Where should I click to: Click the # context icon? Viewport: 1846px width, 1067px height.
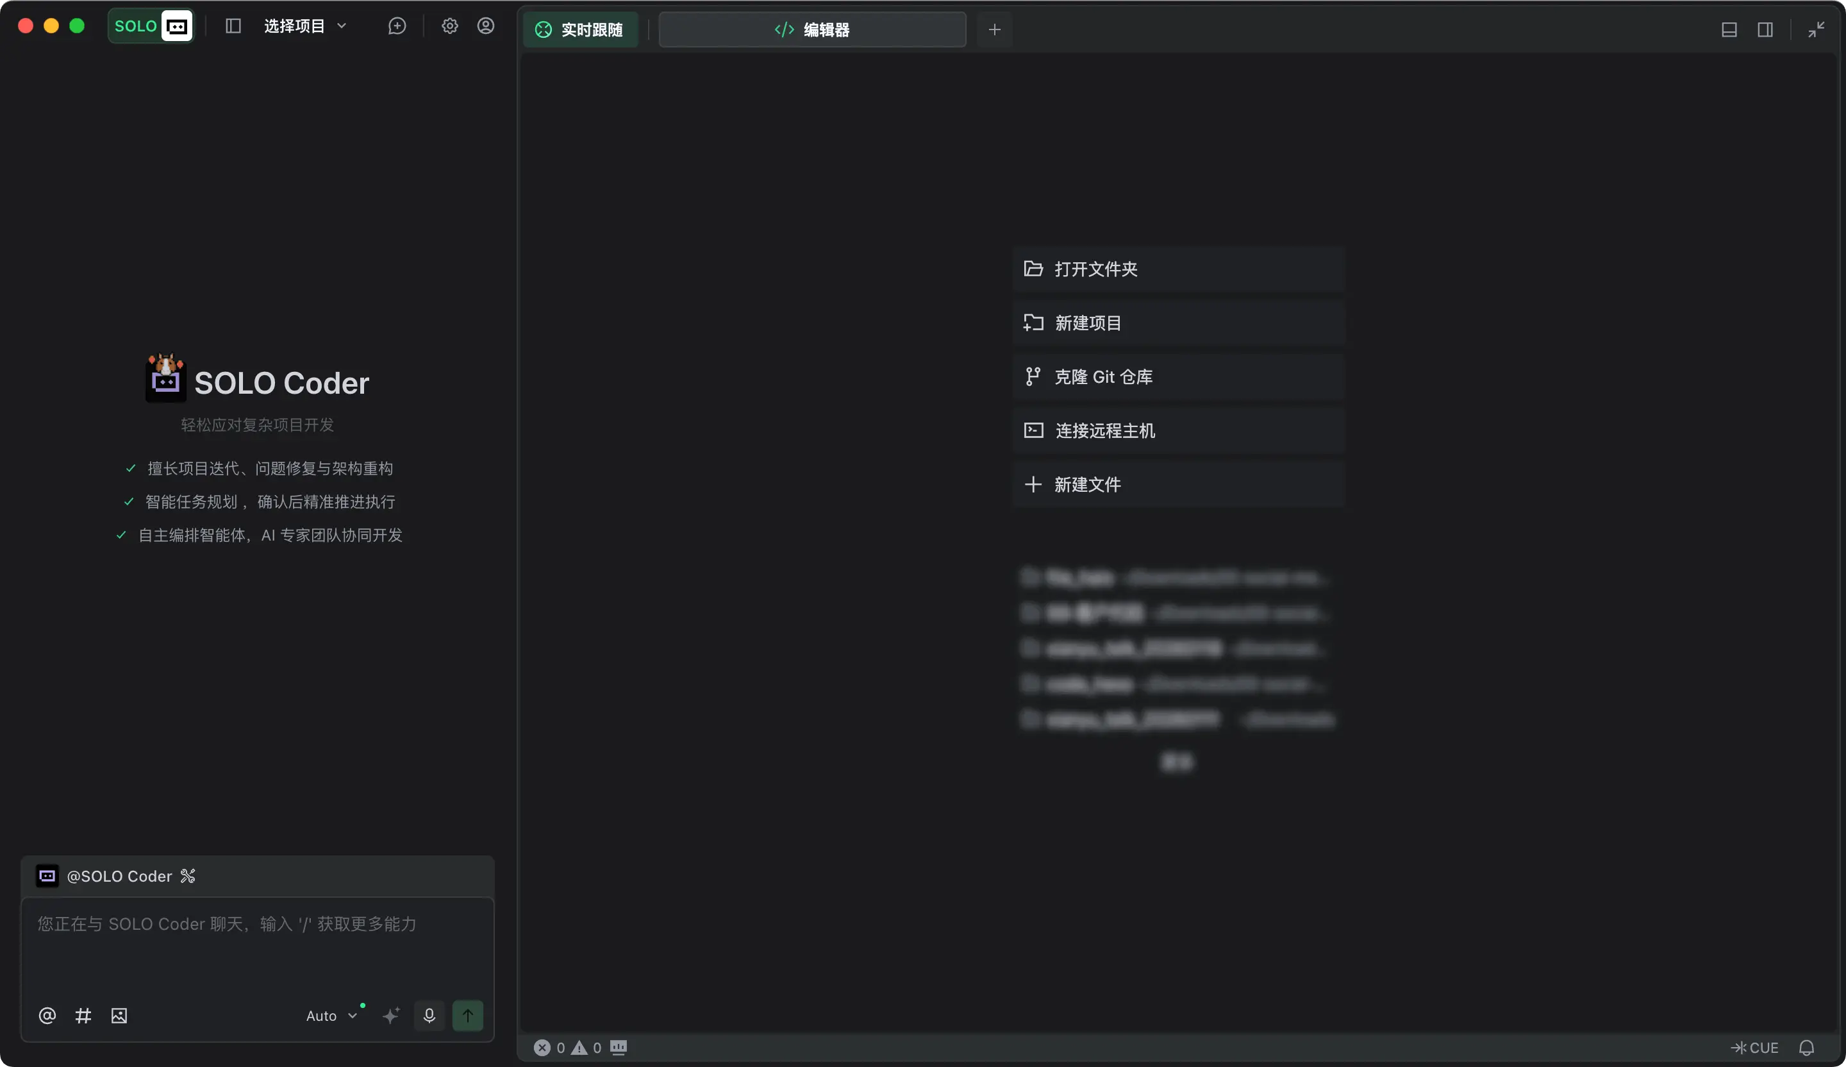83,1016
